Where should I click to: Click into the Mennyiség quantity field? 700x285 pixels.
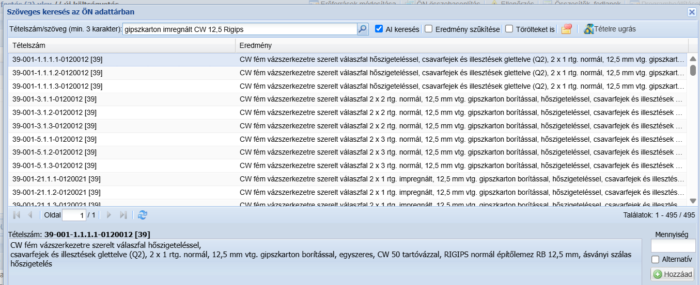[x=673, y=246]
